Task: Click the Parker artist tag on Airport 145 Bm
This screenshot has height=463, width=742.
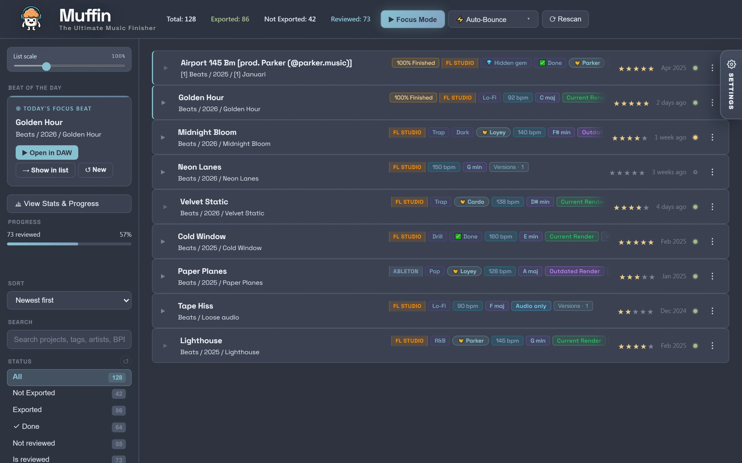Action: click(x=587, y=63)
